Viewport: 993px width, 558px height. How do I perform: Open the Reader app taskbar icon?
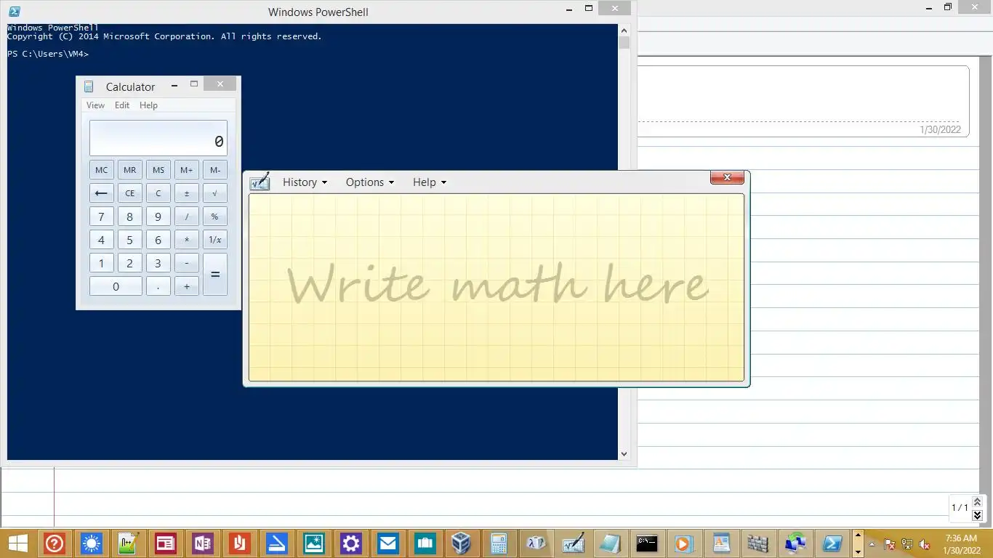click(240, 543)
